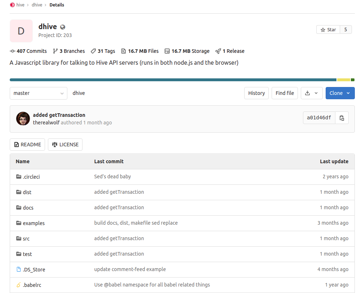Expand the download dropdown arrow

click(x=316, y=93)
